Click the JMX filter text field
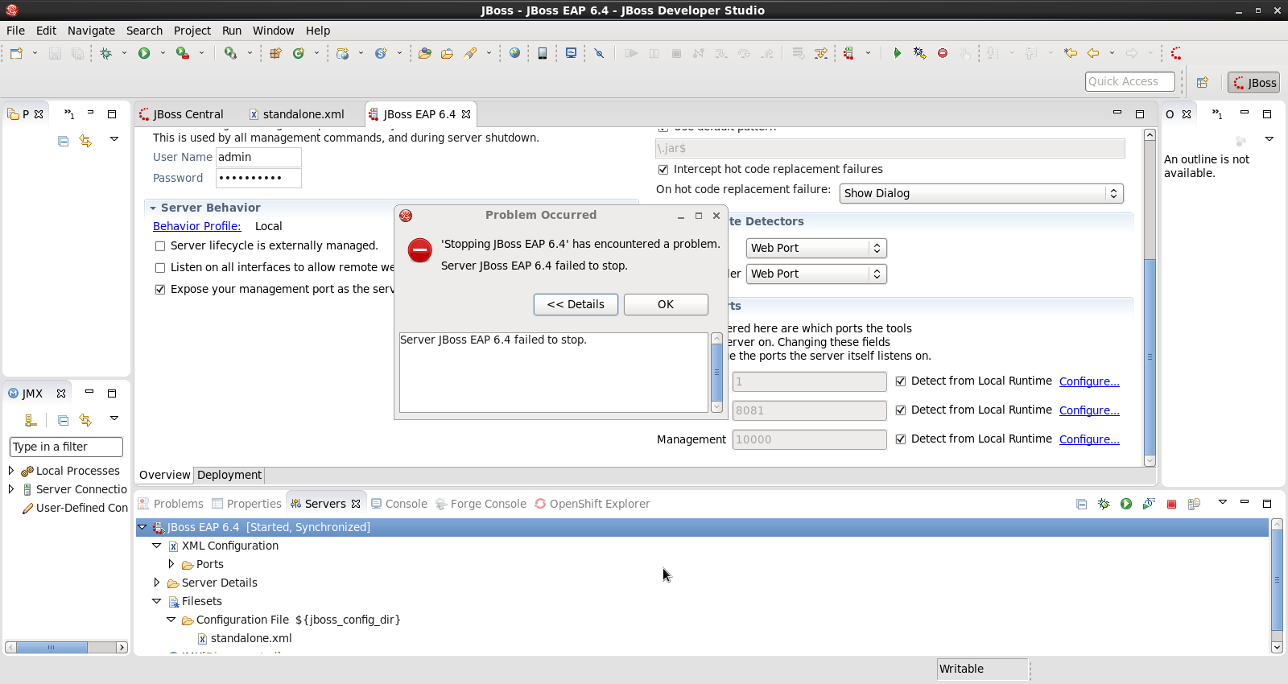This screenshot has width=1288, height=684. pyautogui.click(x=66, y=447)
